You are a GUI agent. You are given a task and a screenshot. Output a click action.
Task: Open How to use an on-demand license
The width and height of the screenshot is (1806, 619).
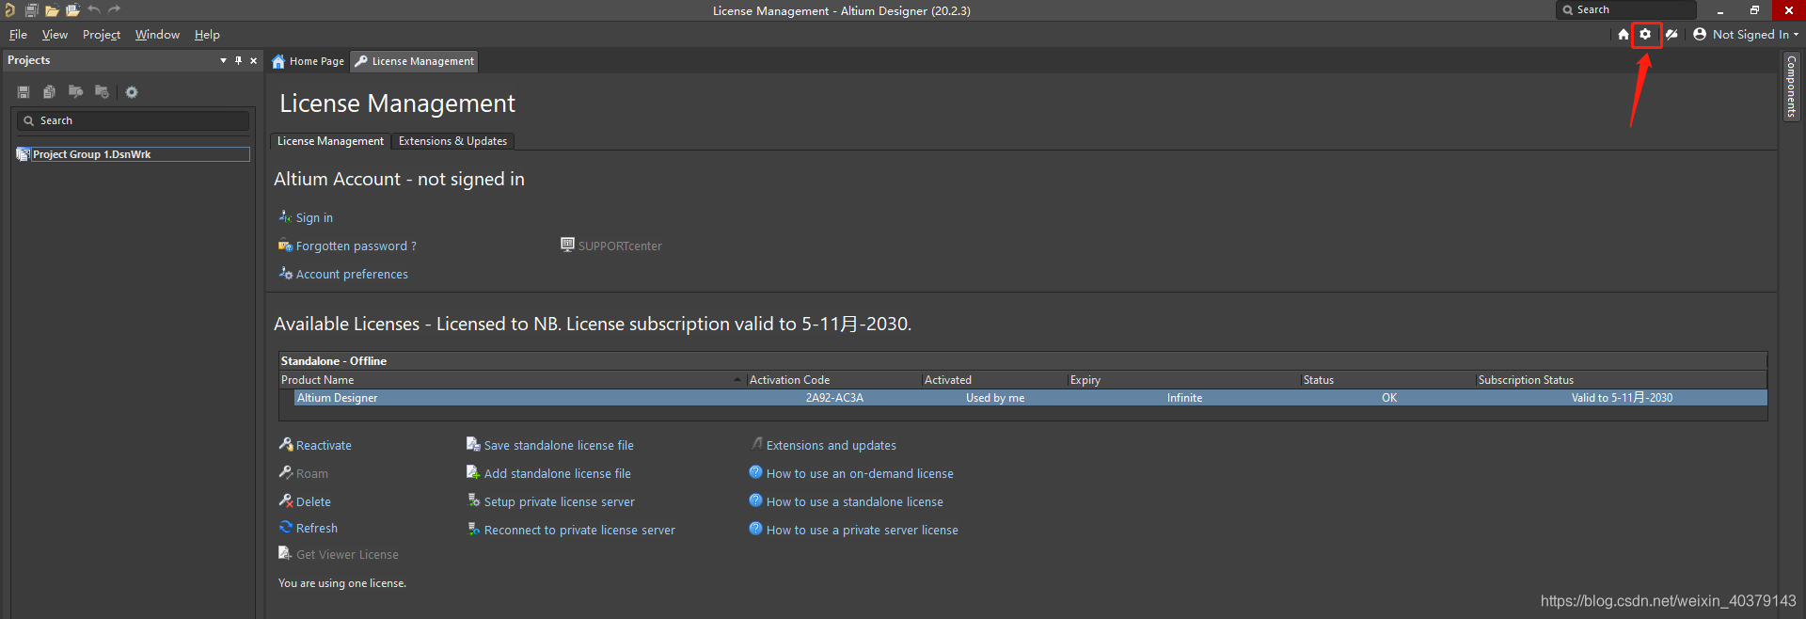pyautogui.click(x=860, y=473)
